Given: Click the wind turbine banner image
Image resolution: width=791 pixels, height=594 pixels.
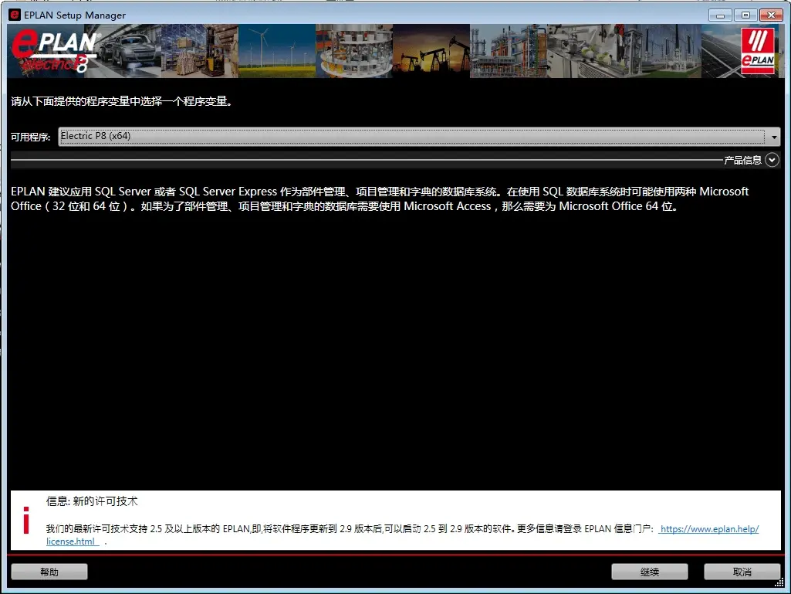Looking at the screenshot, I should pos(277,51).
